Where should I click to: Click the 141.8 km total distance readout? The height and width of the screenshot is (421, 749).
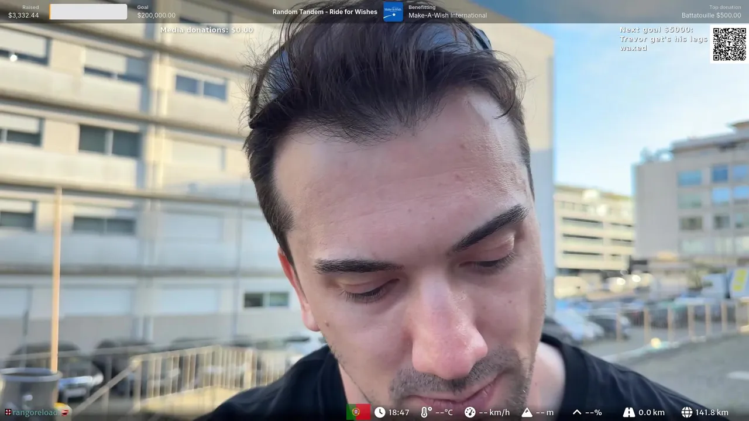pyautogui.click(x=712, y=412)
